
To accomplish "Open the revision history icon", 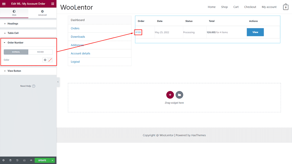I will [17, 160].
